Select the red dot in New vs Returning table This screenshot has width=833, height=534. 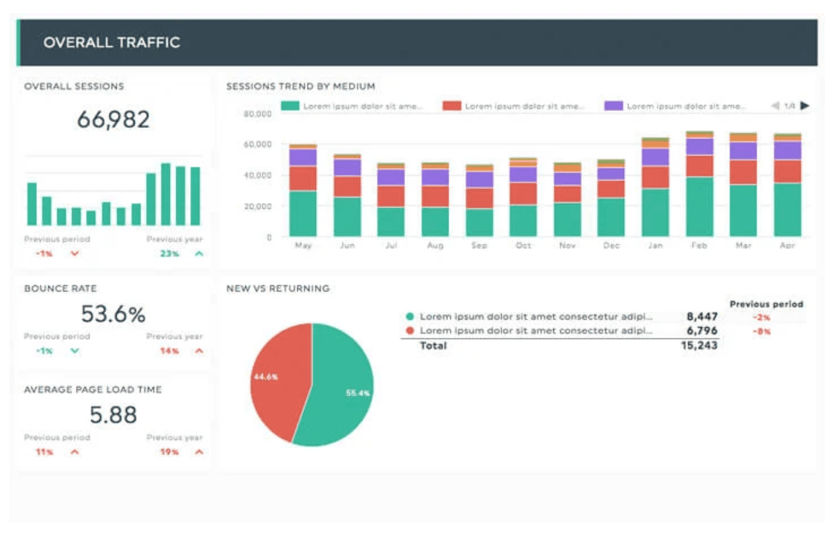410,330
